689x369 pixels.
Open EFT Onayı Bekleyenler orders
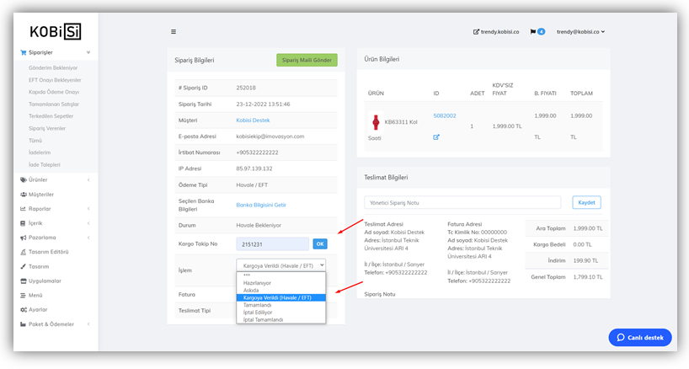55,80
